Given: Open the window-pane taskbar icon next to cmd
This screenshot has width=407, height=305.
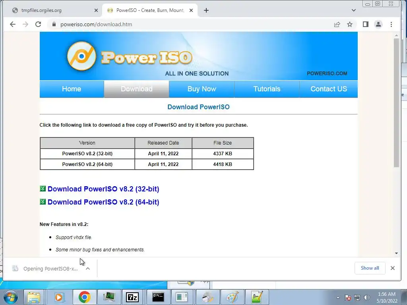Looking at the screenshot, I should click(181, 297).
